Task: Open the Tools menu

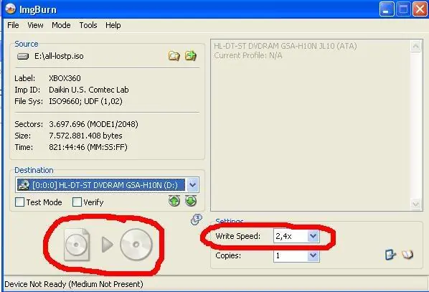Action: click(88, 25)
